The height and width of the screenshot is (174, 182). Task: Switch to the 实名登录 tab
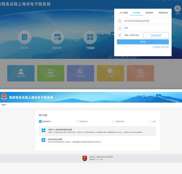tap(136, 13)
